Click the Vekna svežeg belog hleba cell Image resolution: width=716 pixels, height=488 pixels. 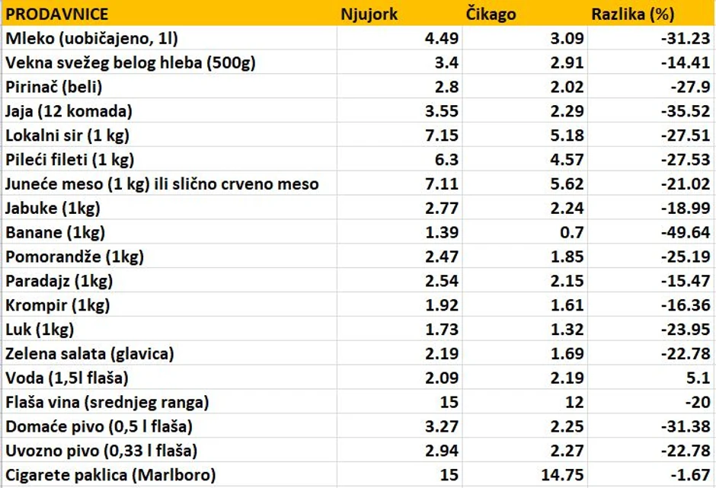[x=130, y=62]
